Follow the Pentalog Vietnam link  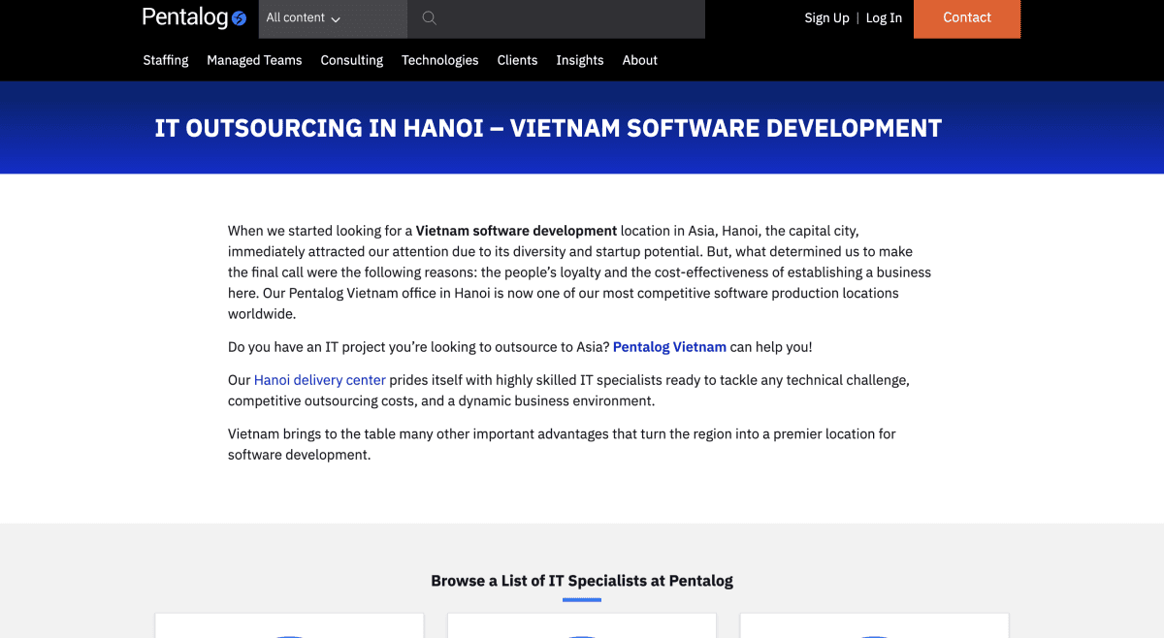click(x=669, y=347)
